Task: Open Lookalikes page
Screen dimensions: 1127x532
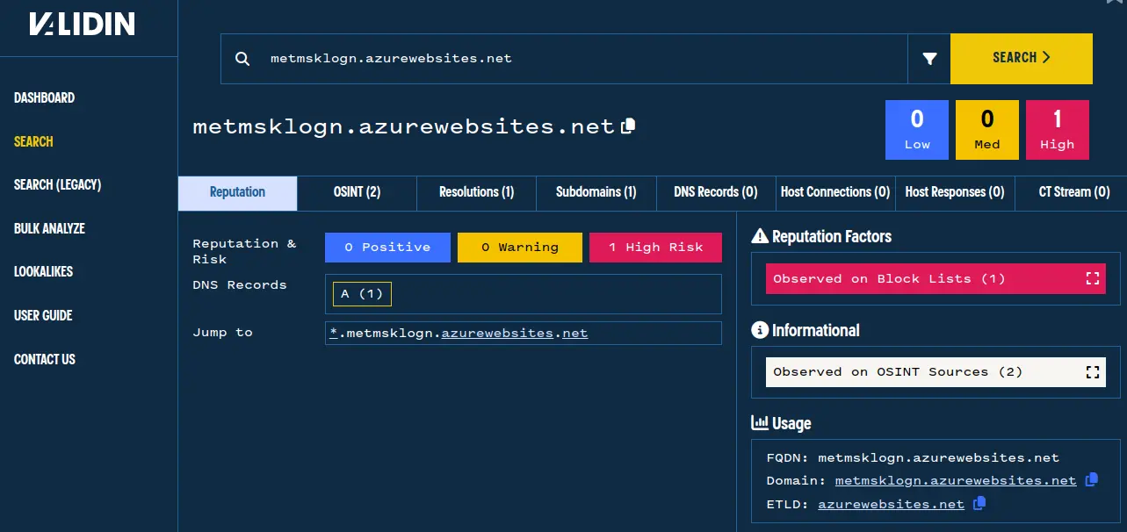Action: [x=43, y=271]
